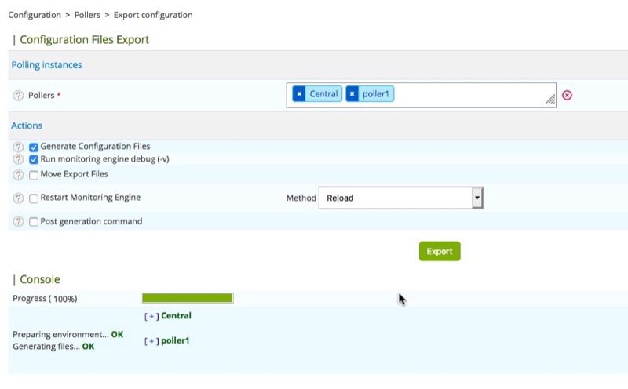Click help icon next to Pollers label

coord(18,96)
